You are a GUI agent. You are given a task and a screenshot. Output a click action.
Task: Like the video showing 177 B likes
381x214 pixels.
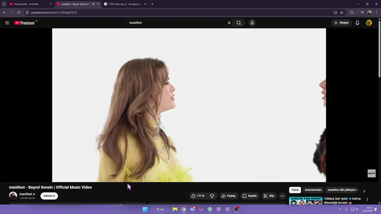tap(198, 196)
